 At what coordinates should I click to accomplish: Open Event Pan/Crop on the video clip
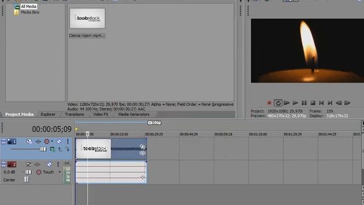[x=143, y=147]
